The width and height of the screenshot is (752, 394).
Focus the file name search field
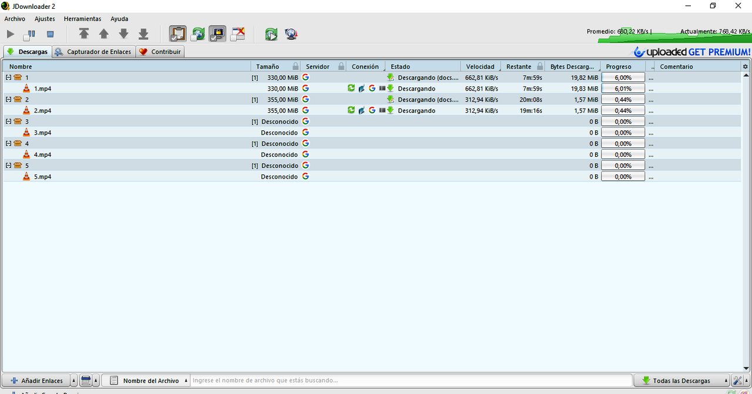(x=411, y=380)
